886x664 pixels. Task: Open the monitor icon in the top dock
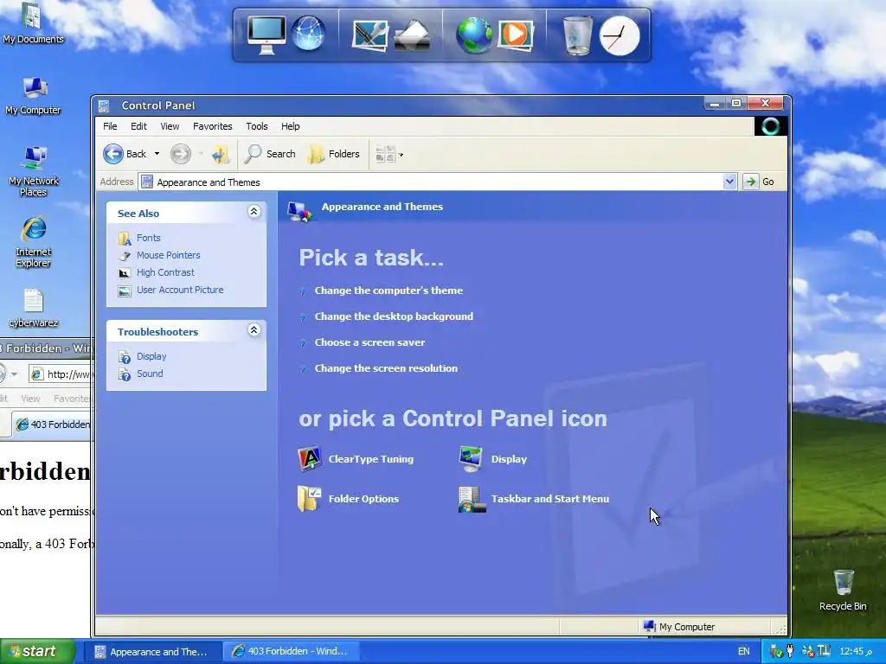pos(266,35)
